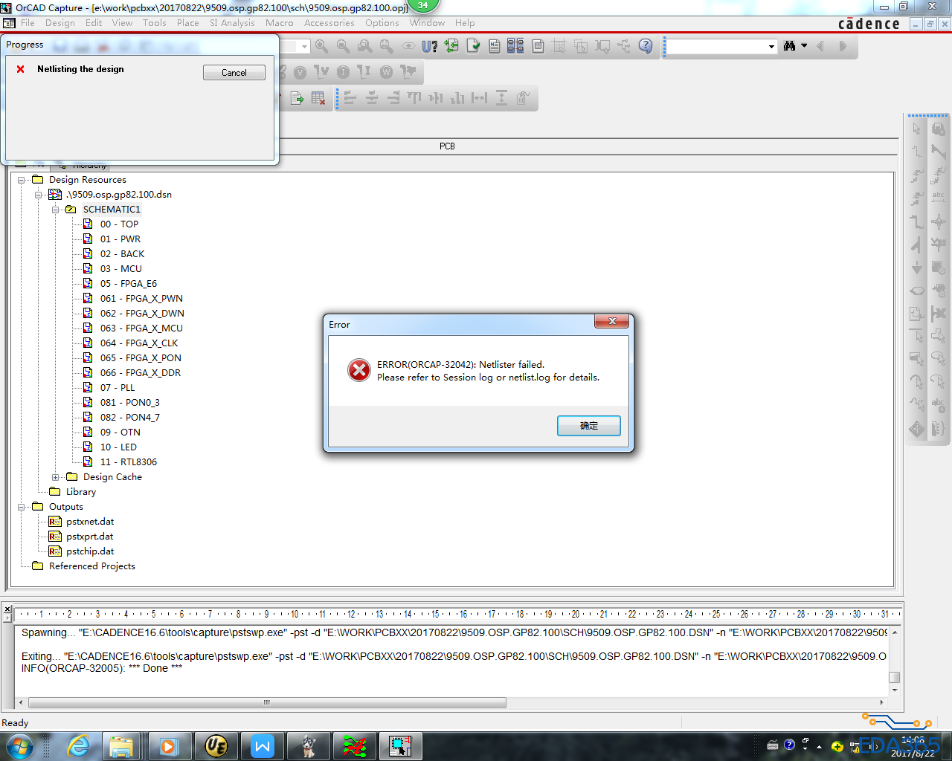Collapse the SCHEMATIC1 folder
This screenshot has height=761, width=952.
tap(56, 210)
